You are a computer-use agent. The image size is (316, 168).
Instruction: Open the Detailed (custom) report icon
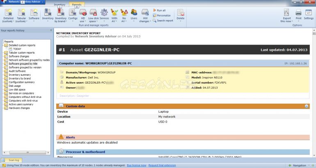point(8,12)
